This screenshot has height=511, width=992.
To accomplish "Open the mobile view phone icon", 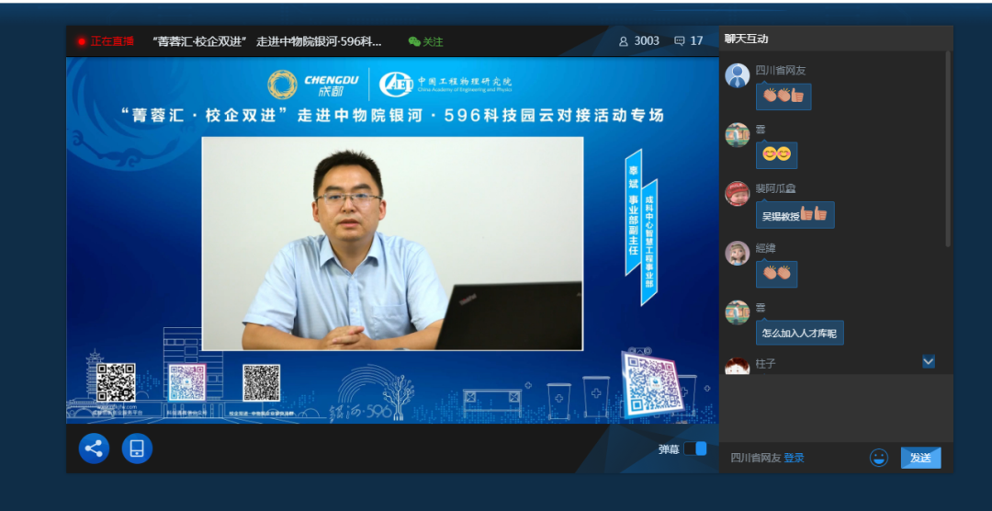I will (137, 449).
